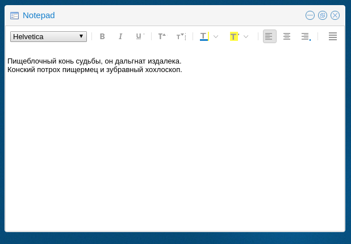Center align the text
This screenshot has height=244, width=351.
coord(287,36)
